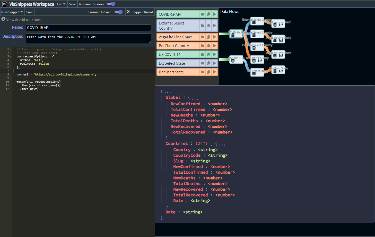The height and width of the screenshot is (237, 375).
Task: Click bar chart icon in BarChart Country flow node
Action: 260,61
